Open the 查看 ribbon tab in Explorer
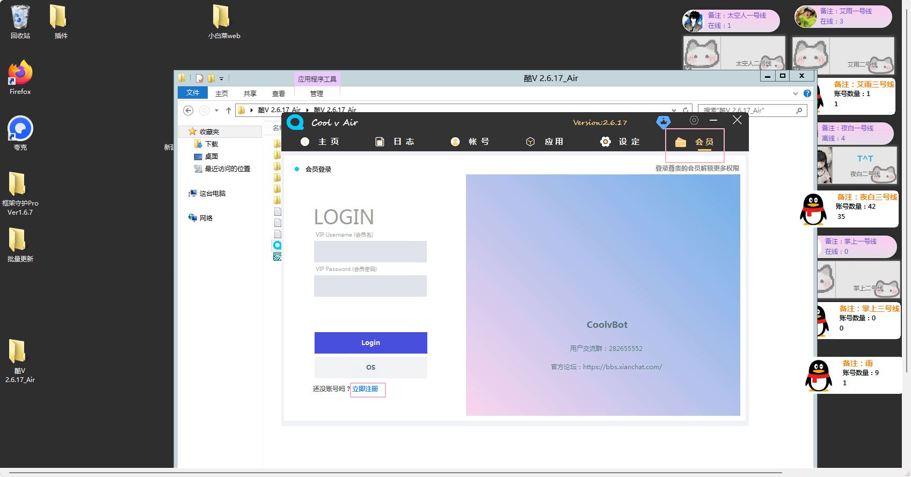 point(278,93)
